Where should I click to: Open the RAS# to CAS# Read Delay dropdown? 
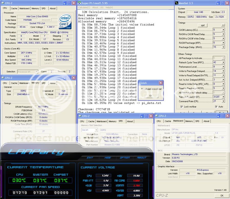[x=223, y=34]
